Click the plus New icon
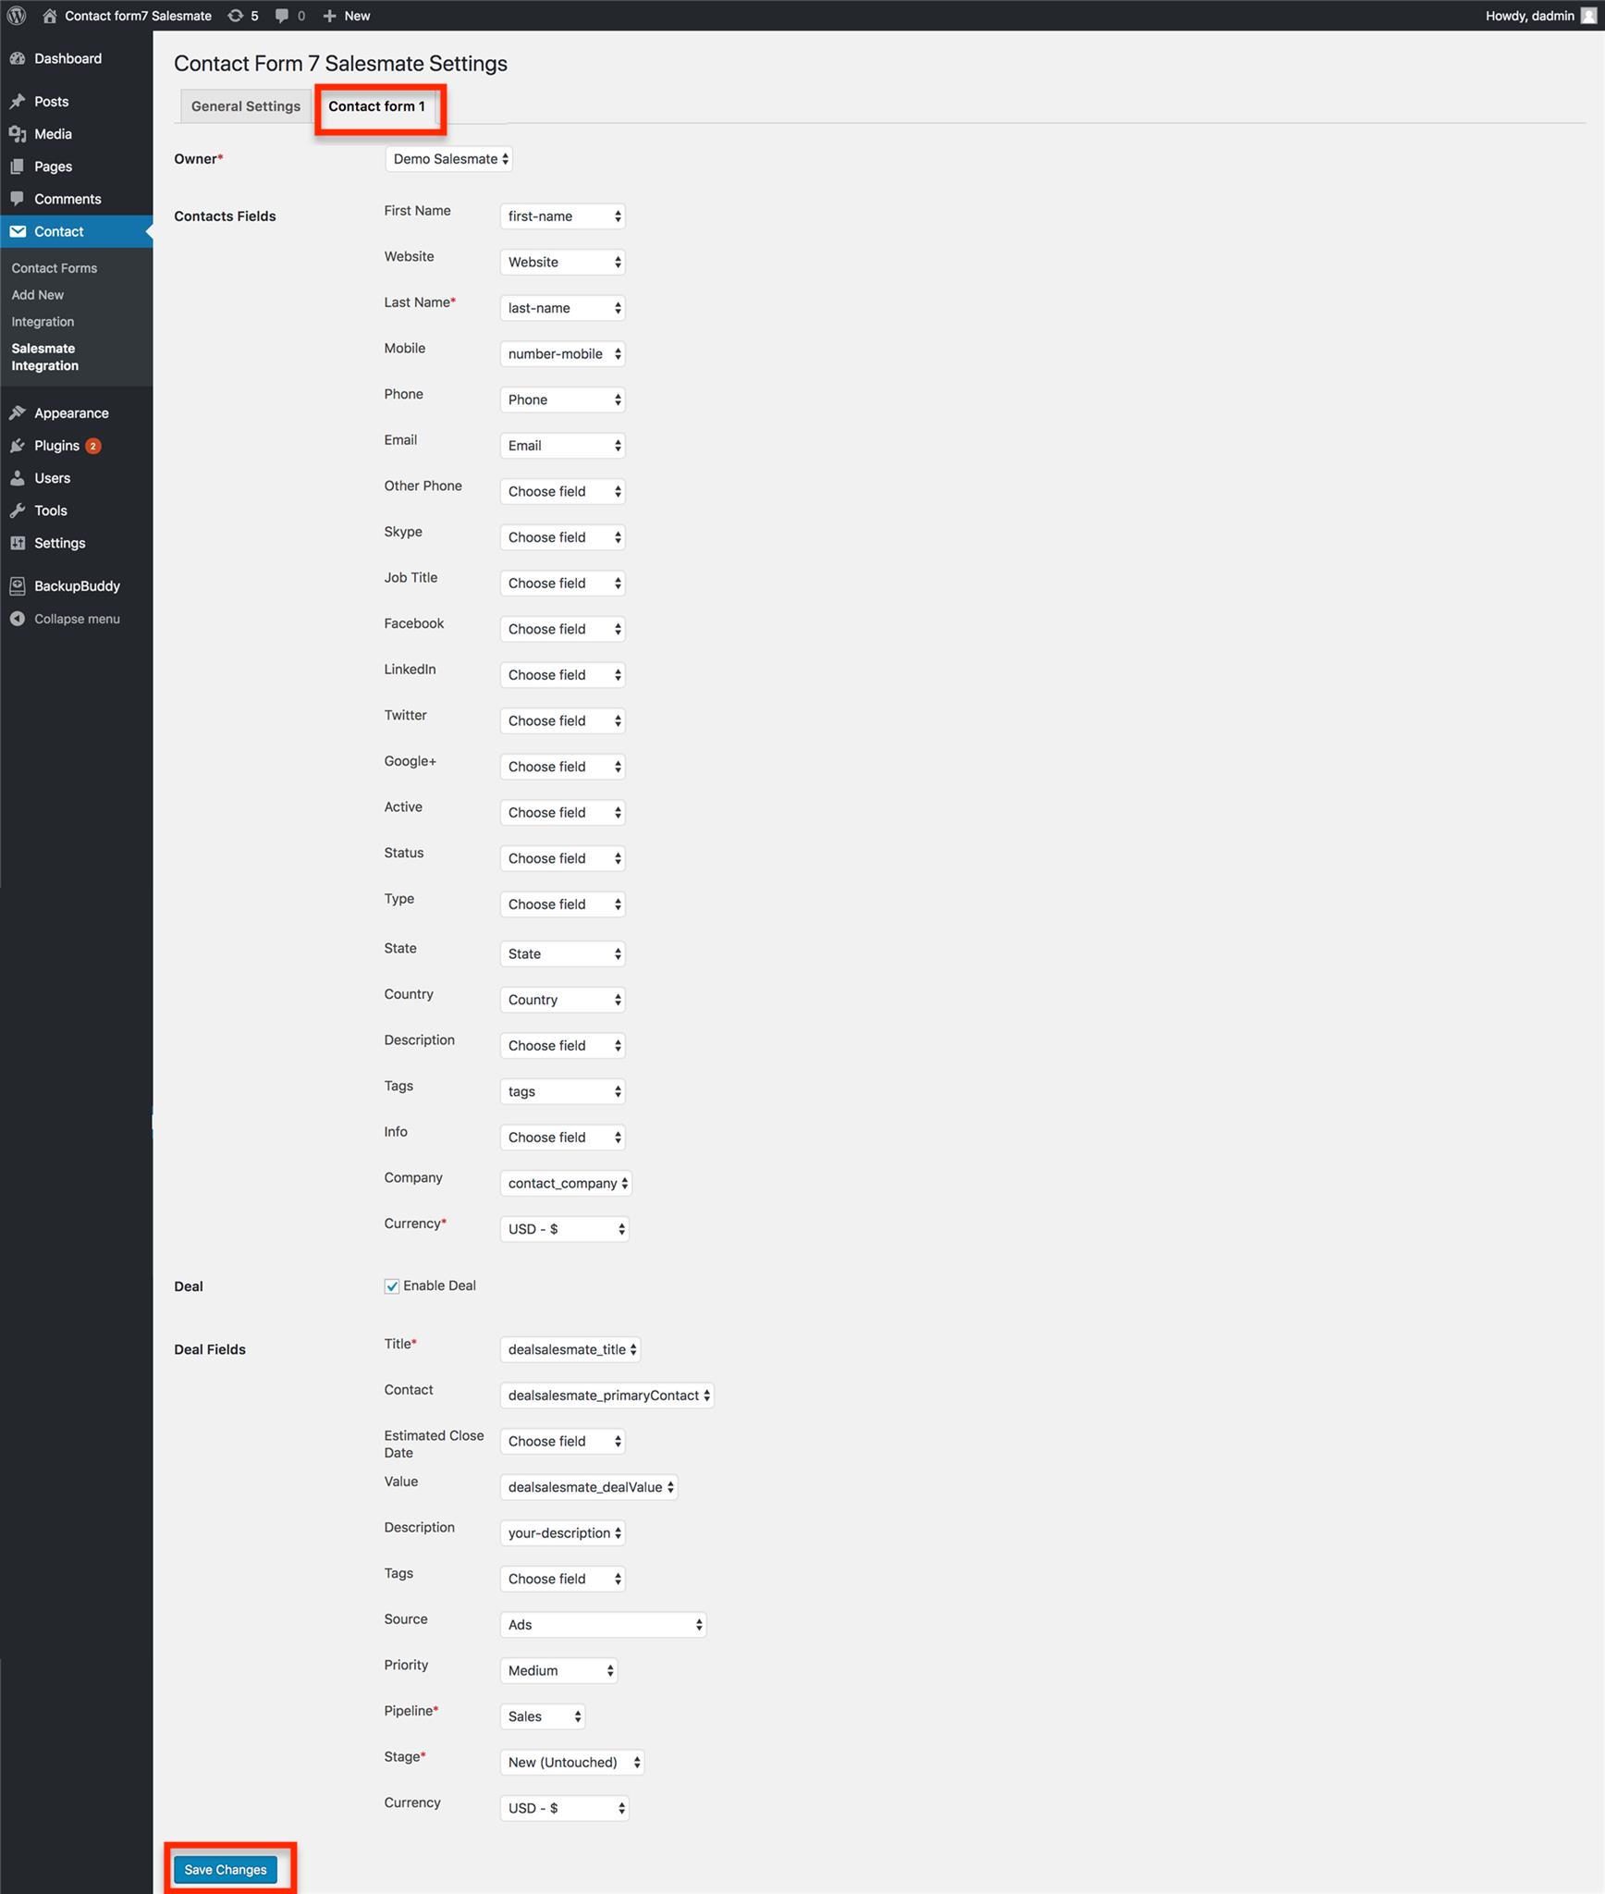The image size is (1605, 1894). pos(329,16)
